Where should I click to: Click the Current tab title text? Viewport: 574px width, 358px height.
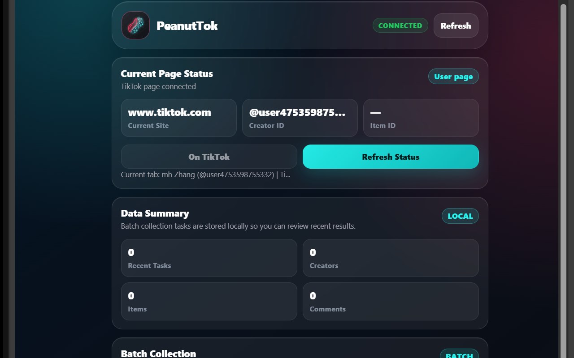pyautogui.click(x=206, y=175)
